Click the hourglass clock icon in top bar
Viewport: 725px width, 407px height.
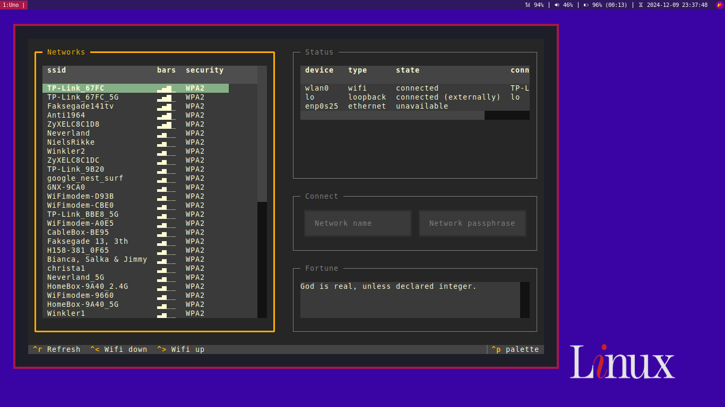pos(641,5)
